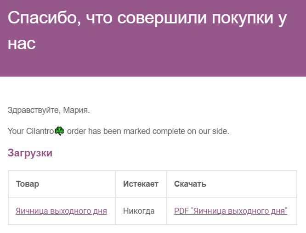Select the "Истекает" column header
Image resolution: width=306 pixels, height=233 pixels.
(141, 184)
